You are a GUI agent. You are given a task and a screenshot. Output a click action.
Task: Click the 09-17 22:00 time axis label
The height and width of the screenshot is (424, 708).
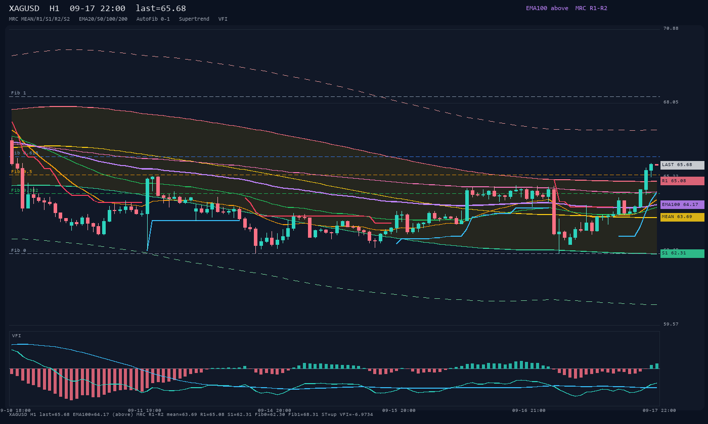659,410
